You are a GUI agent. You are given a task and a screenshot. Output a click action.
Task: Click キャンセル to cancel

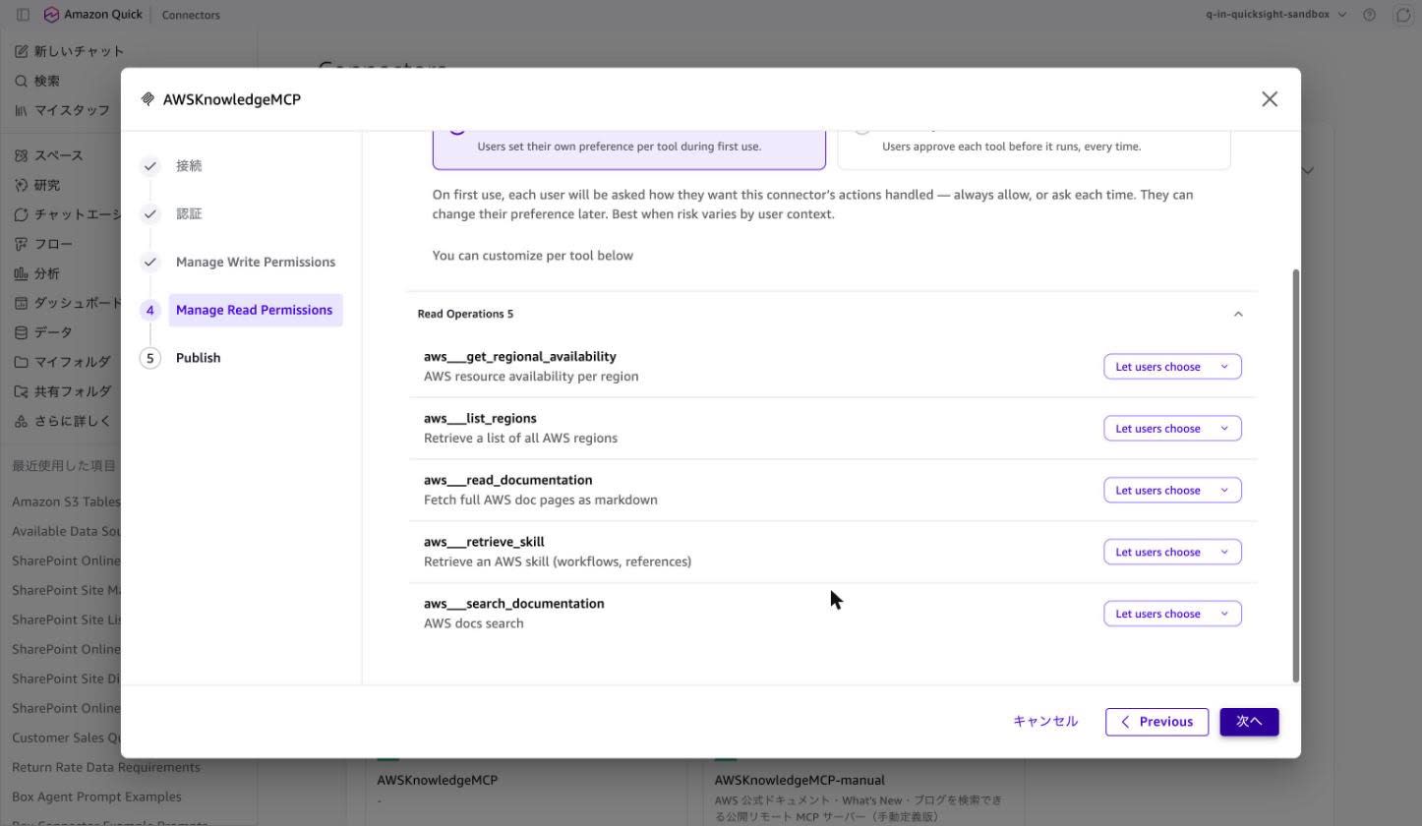click(1045, 722)
